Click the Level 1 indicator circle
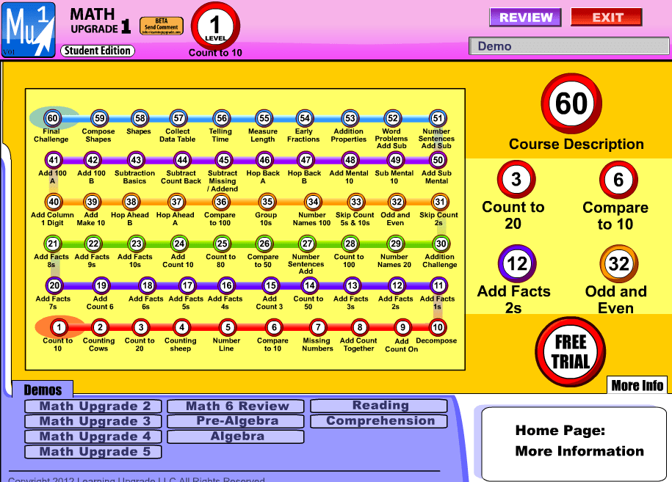Viewport: 672px width, 482px height. pos(215,26)
